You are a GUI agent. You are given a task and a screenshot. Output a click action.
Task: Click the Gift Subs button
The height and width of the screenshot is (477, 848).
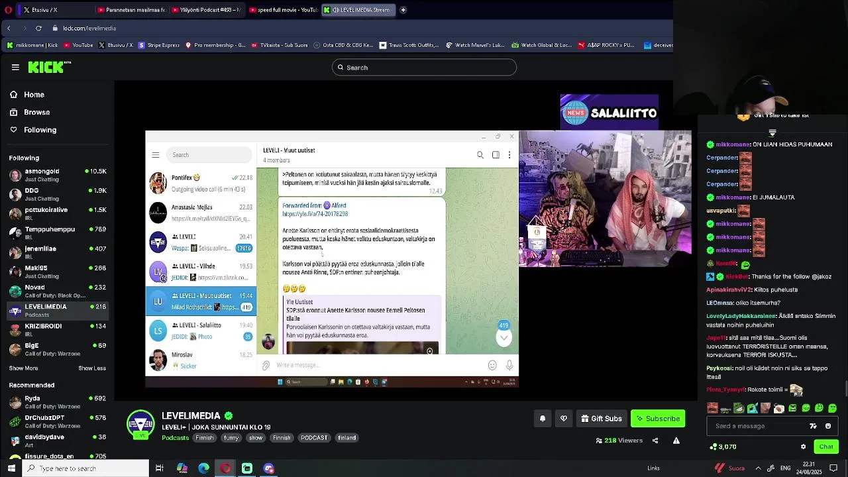(x=602, y=419)
